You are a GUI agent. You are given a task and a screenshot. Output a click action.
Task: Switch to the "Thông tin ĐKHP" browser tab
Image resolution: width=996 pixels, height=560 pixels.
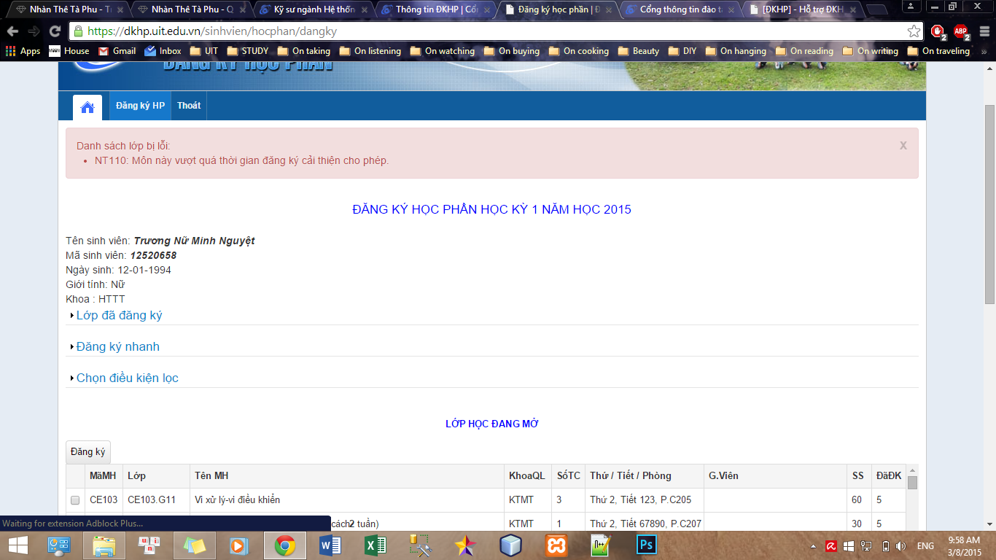[436, 9]
